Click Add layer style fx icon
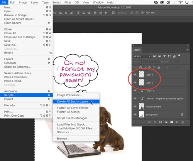 pos(155,122)
